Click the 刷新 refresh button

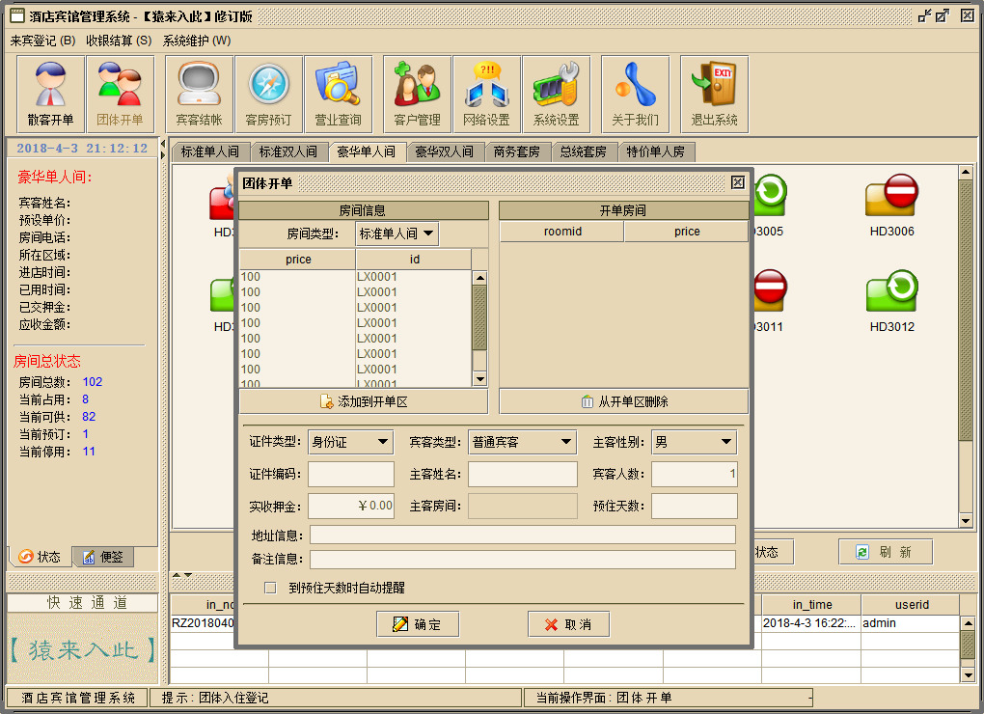point(886,552)
